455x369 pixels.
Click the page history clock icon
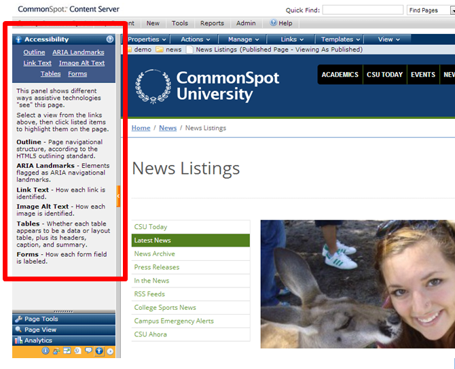pos(77,351)
